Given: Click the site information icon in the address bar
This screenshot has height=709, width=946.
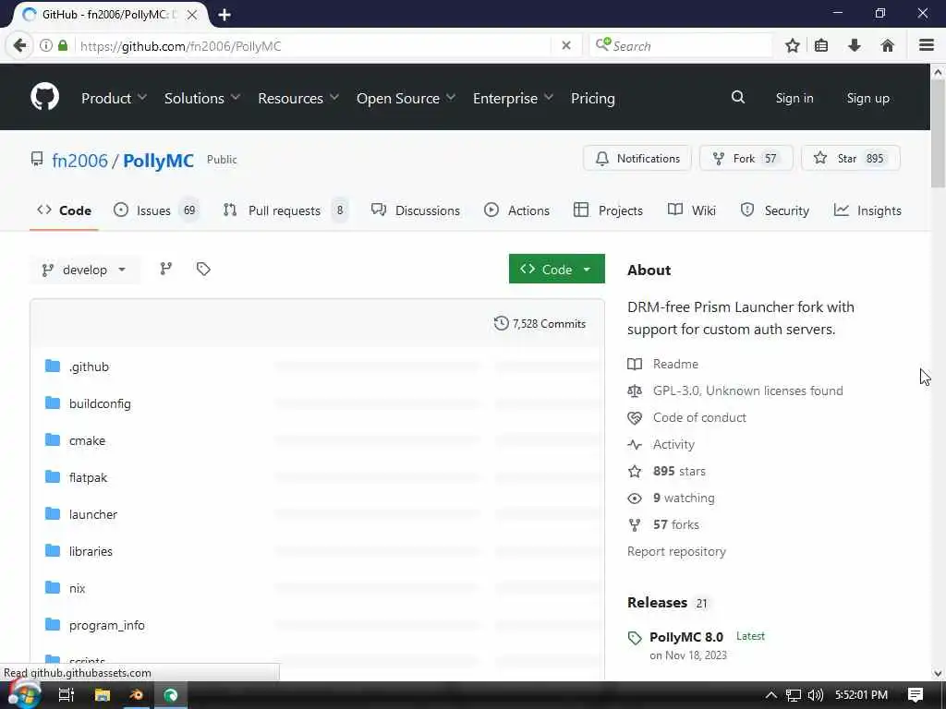Looking at the screenshot, I should pyautogui.click(x=46, y=46).
